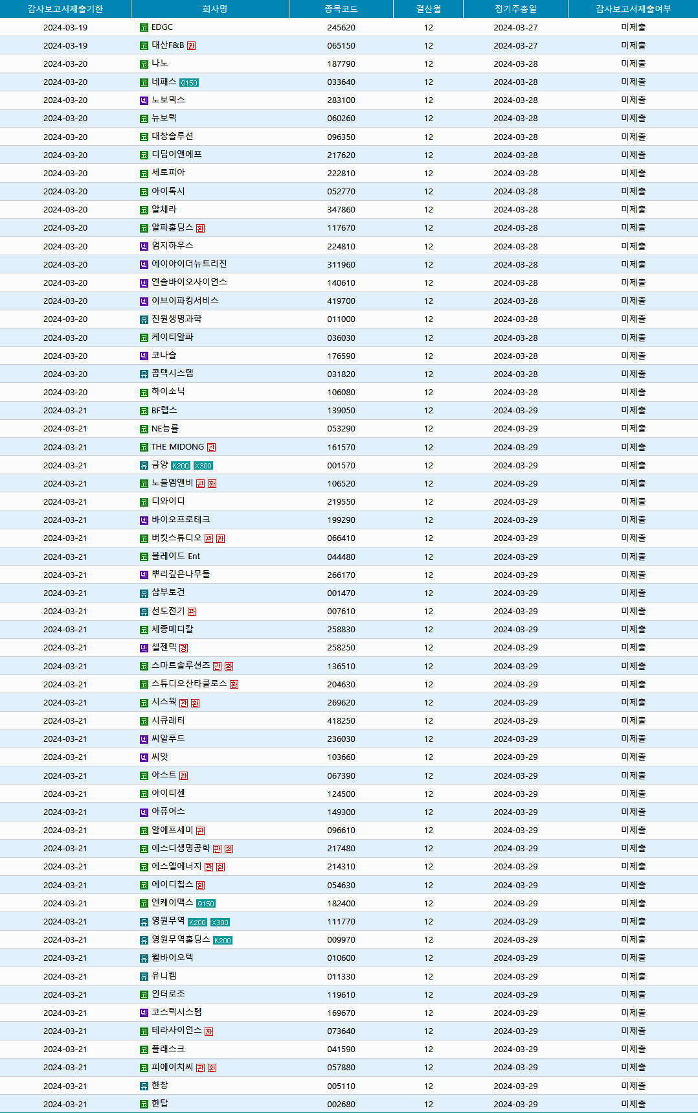Image resolution: width=698 pixels, height=1113 pixels.
Task: Click the KONEX icon beside 뿌리깊은나무들
Action: coord(144,575)
